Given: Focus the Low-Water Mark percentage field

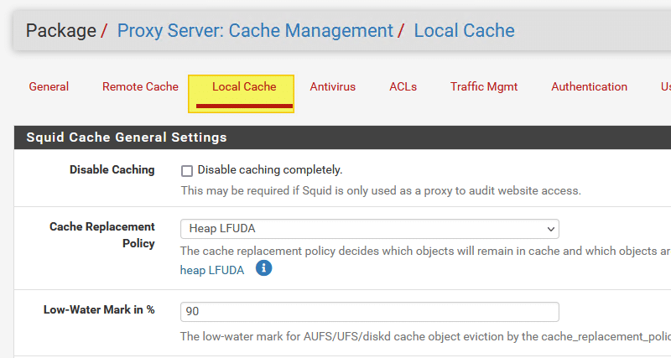Looking at the screenshot, I should point(369,311).
